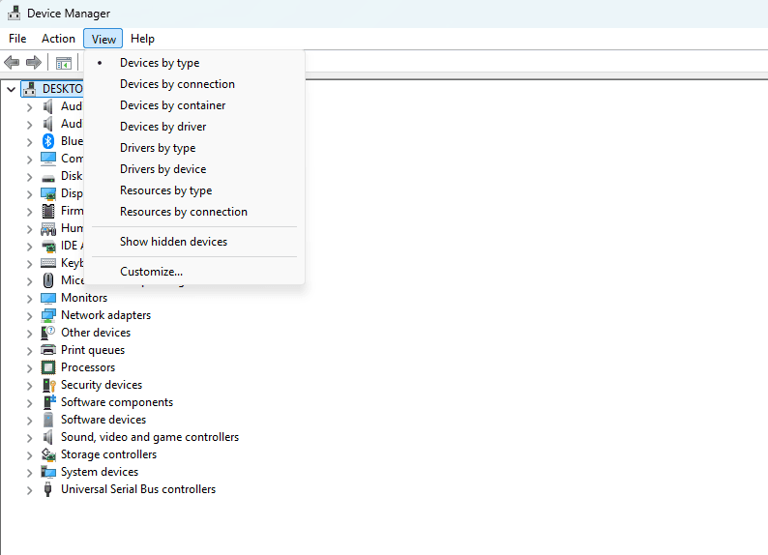Select the Print queues label
This screenshot has height=555, width=768.
pyautogui.click(x=93, y=350)
